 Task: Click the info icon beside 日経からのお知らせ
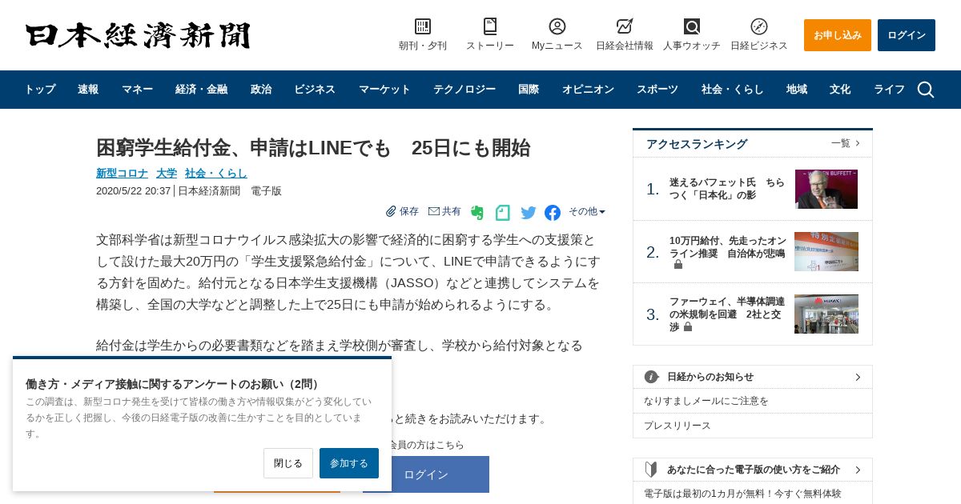(x=652, y=377)
